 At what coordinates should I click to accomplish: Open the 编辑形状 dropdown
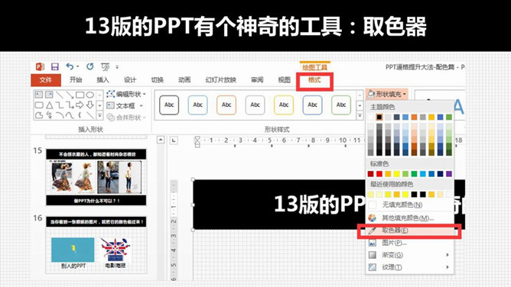click(x=125, y=94)
